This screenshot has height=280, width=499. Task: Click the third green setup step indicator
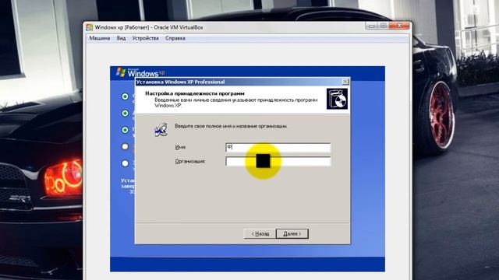[x=125, y=130]
